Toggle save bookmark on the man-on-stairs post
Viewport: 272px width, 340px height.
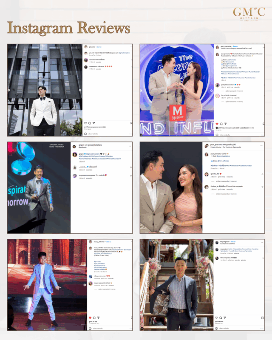pyautogui.click(x=262, y=317)
